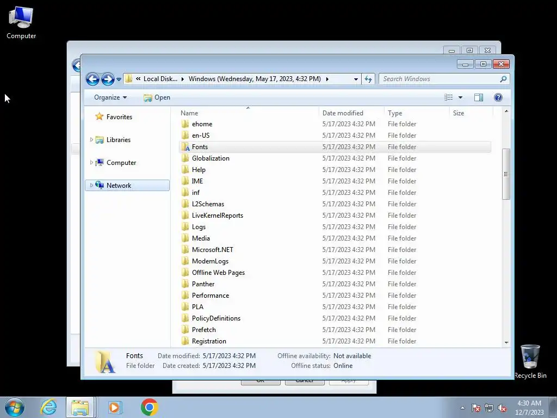Image resolution: width=557 pixels, height=418 pixels.
Task: Select the IME folder icon
Action: (x=185, y=181)
